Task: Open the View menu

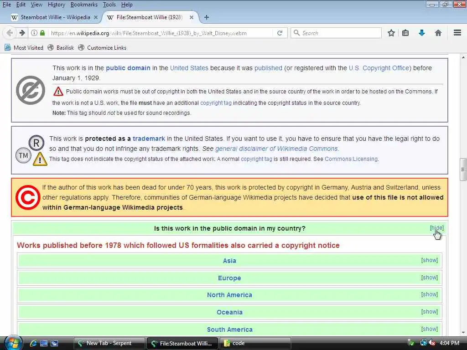Action: (x=36, y=5)
